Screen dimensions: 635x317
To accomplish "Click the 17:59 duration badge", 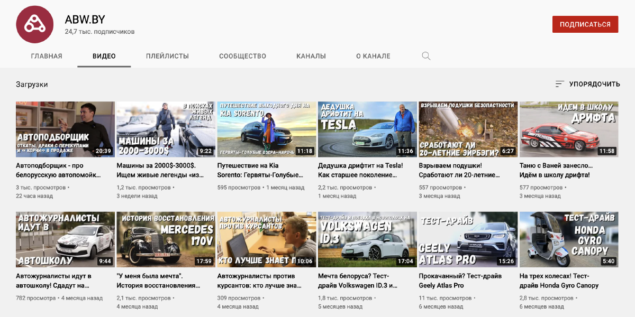I will click(204, 262).
